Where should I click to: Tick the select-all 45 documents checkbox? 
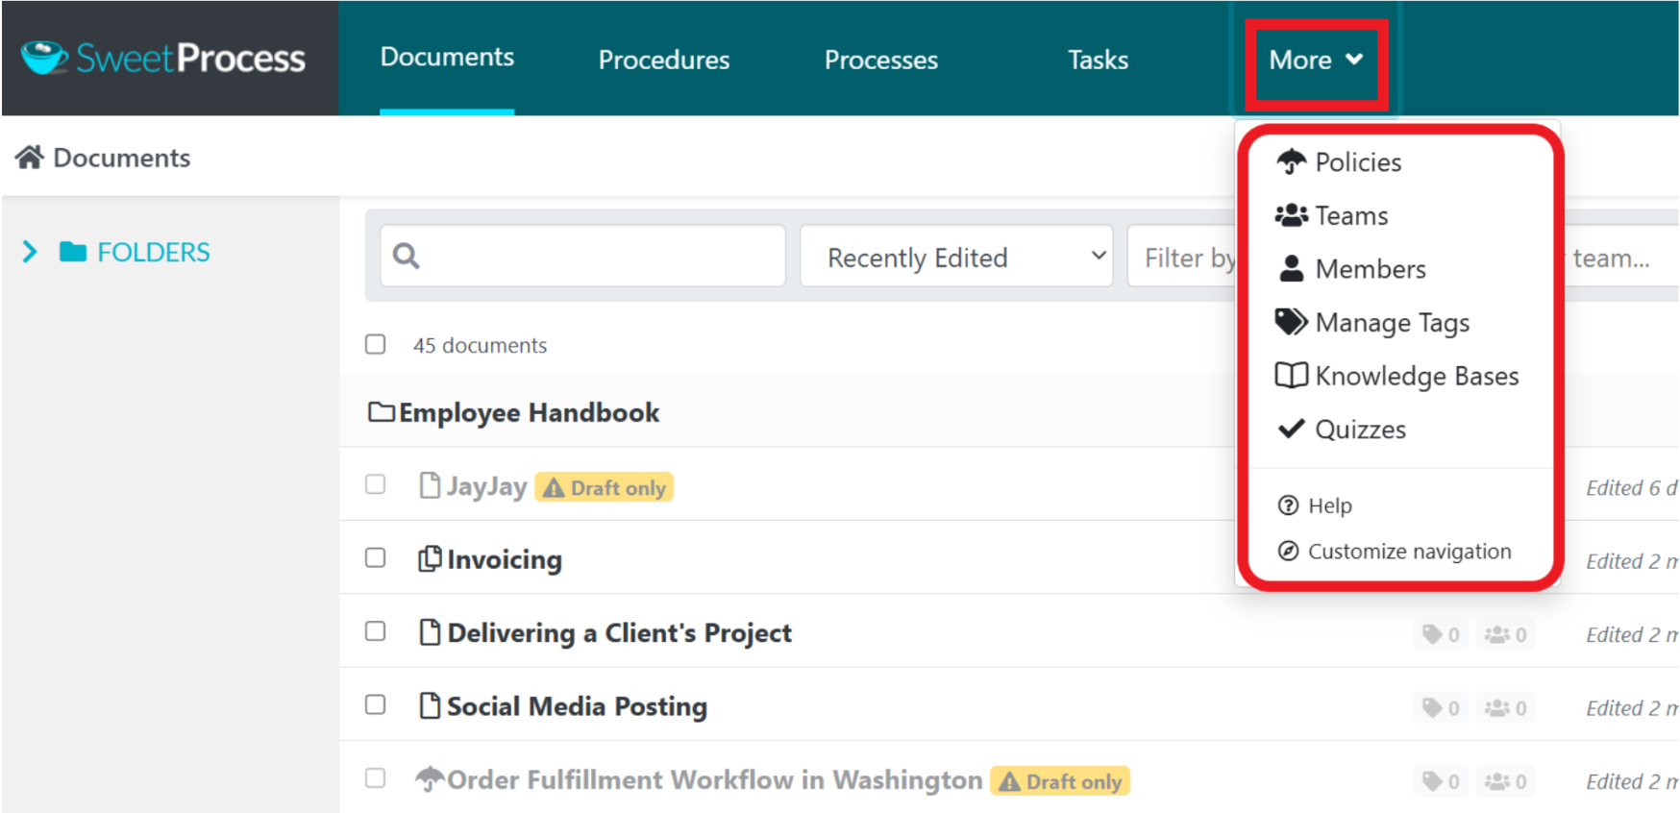[x=376, y=344]
